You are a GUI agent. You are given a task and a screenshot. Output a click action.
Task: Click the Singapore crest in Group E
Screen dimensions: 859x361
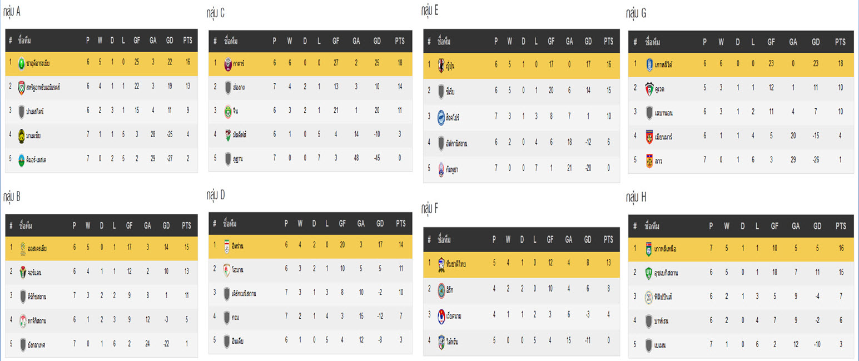(442, 117)
